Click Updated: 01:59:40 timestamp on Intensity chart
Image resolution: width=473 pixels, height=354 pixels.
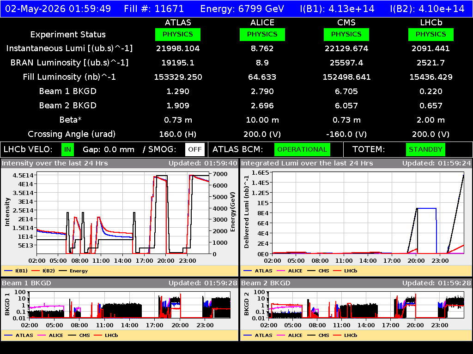[203, 163]
